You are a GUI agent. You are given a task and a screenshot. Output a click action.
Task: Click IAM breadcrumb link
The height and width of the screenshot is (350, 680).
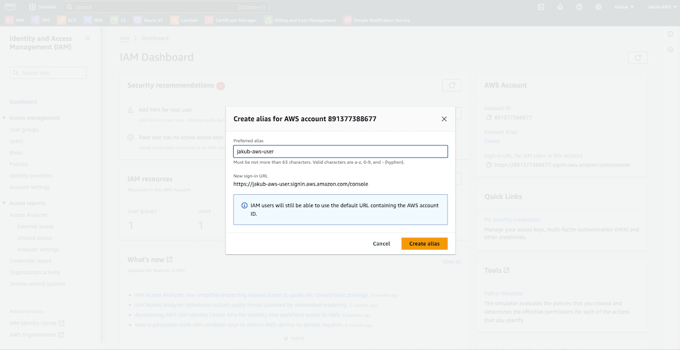124,38
